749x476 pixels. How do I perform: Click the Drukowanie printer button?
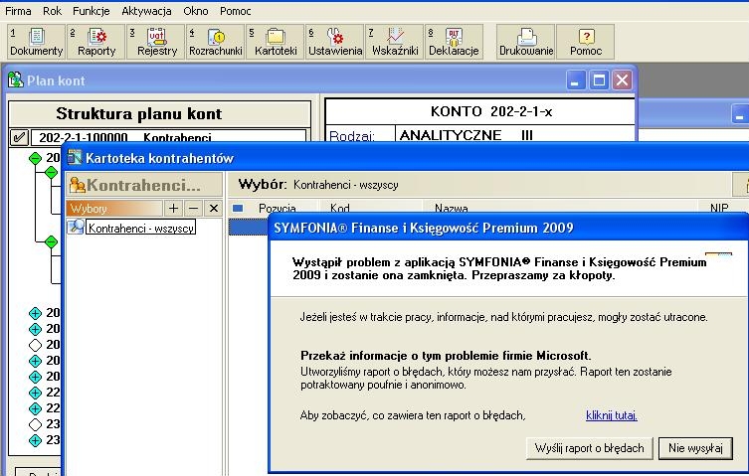[526, 42]
